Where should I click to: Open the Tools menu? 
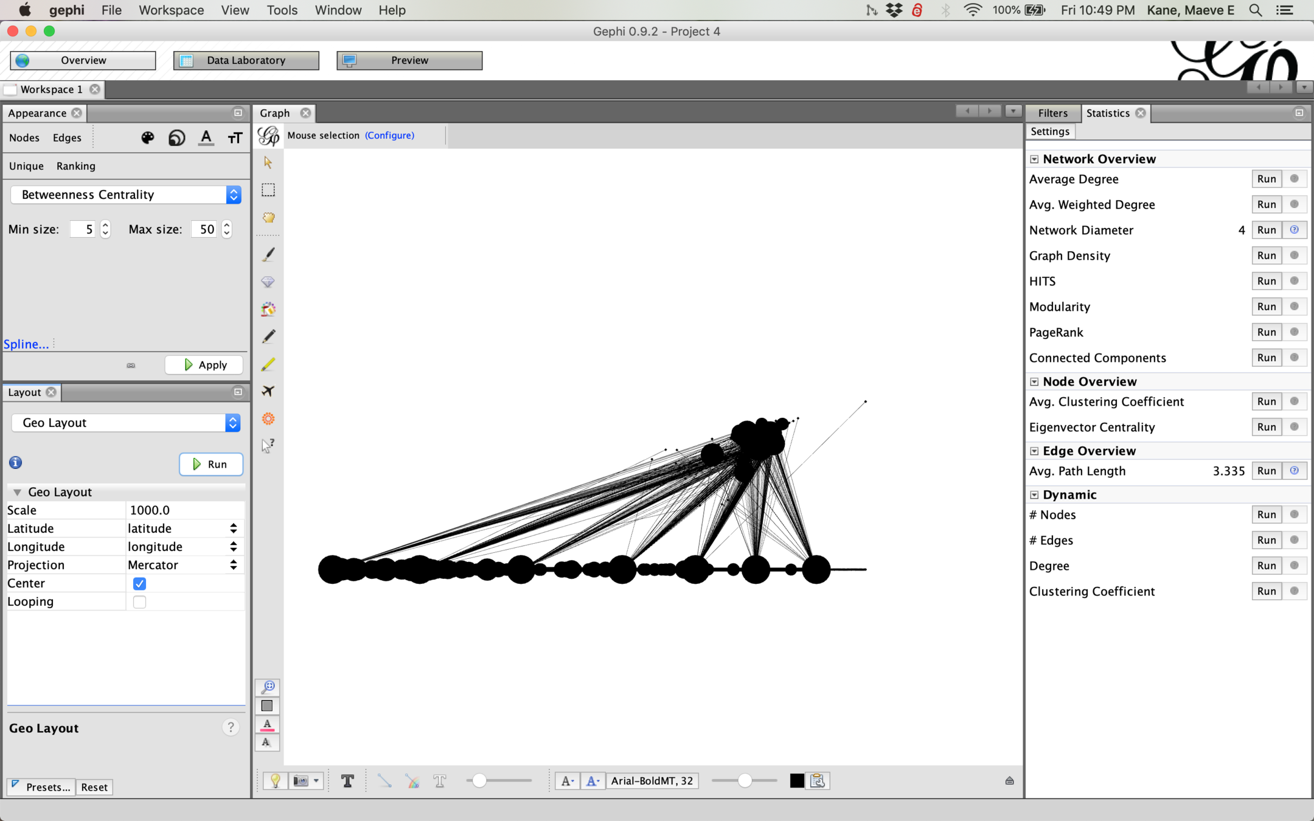tap(282, 10)
